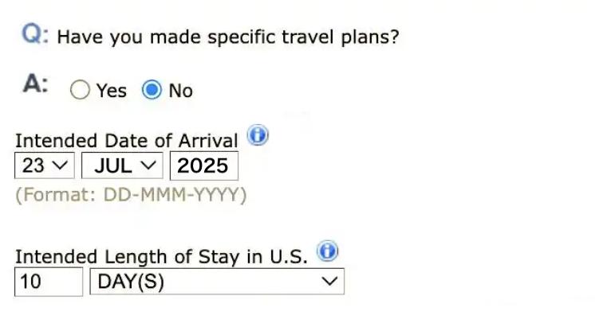Open info icon for Intended Length of Stay
The height and width of the screenshot is (327, 595).
point(327,252)
